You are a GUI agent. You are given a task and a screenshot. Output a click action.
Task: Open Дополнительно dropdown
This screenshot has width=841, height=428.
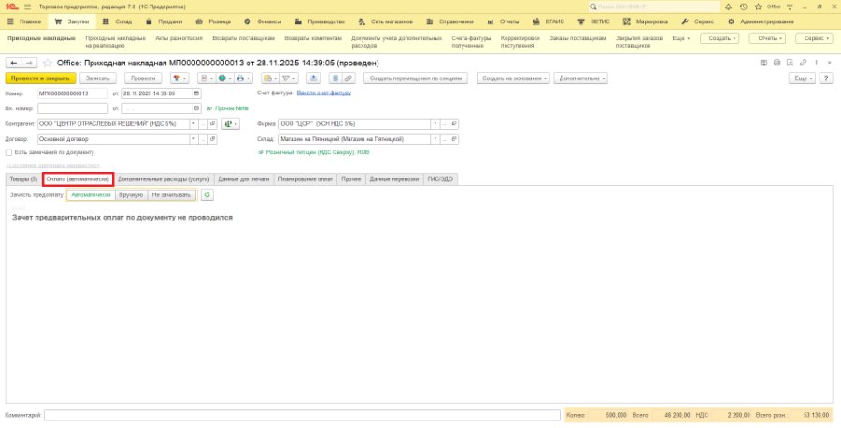(x=581, y=78)
